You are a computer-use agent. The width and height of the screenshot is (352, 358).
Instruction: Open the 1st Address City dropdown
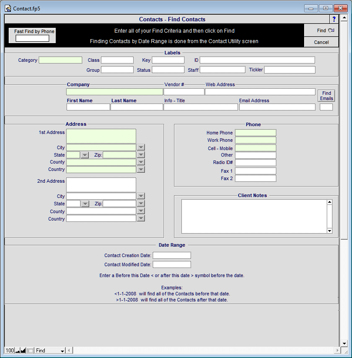click(x=141, y=147)
